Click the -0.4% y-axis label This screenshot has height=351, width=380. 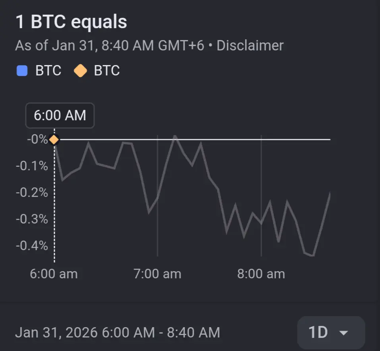pyautogui.click(x=32, y=246)
